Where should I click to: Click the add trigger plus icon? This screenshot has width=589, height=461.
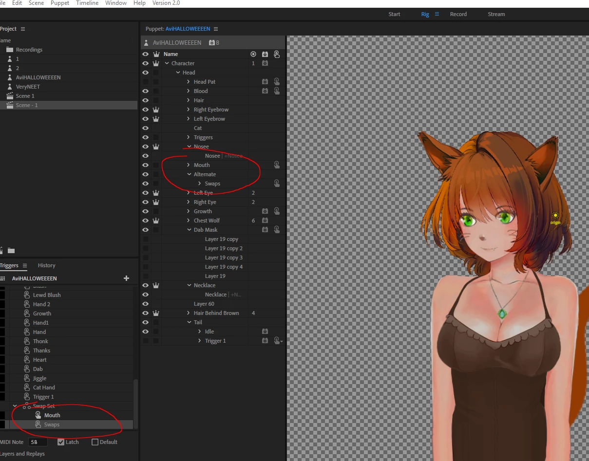point(127,278)
